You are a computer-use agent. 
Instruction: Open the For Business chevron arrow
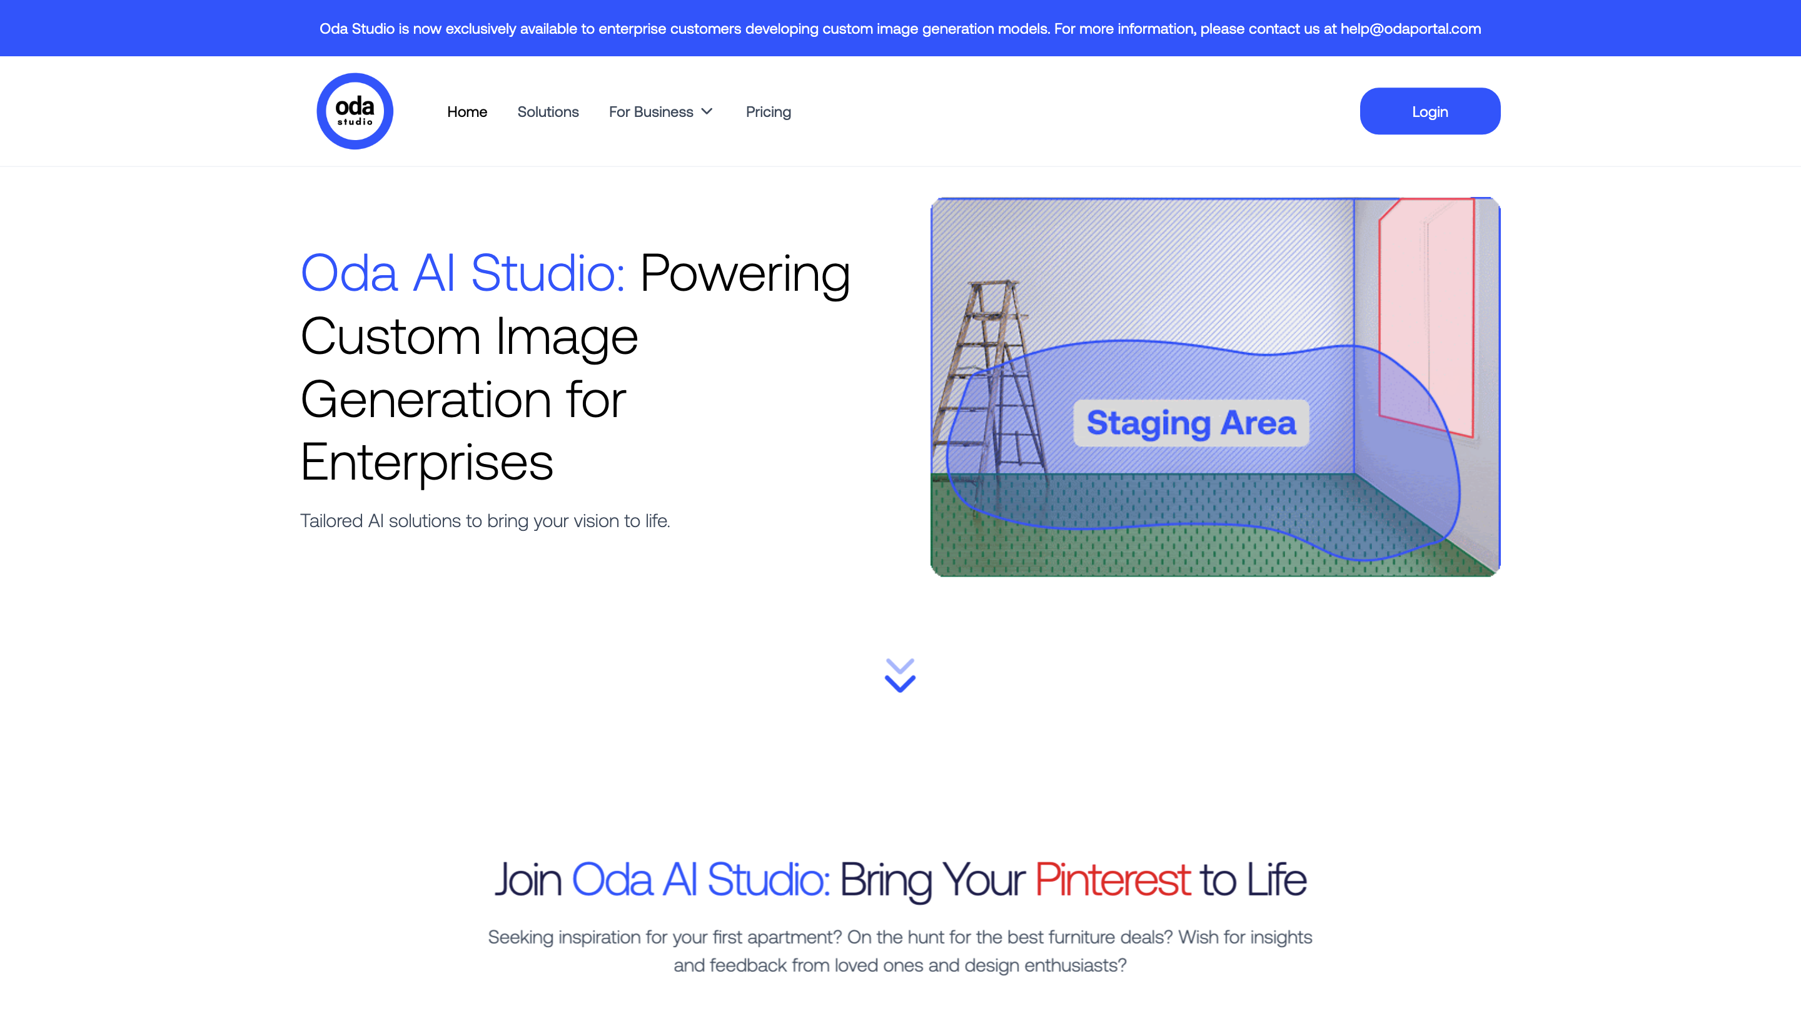706,111
